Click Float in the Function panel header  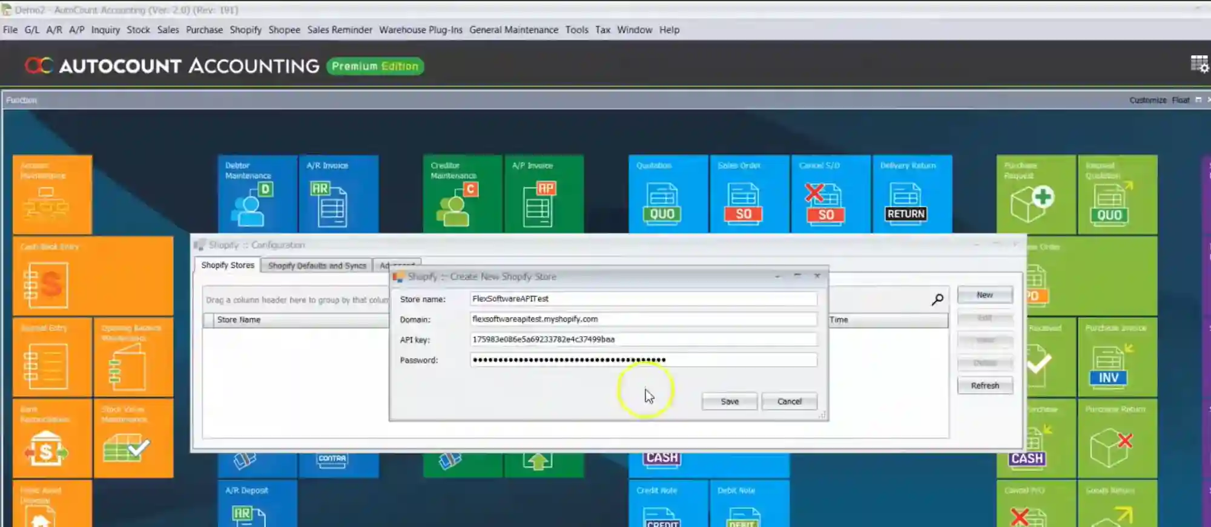pyautogui.click(x=1180, y=100)
